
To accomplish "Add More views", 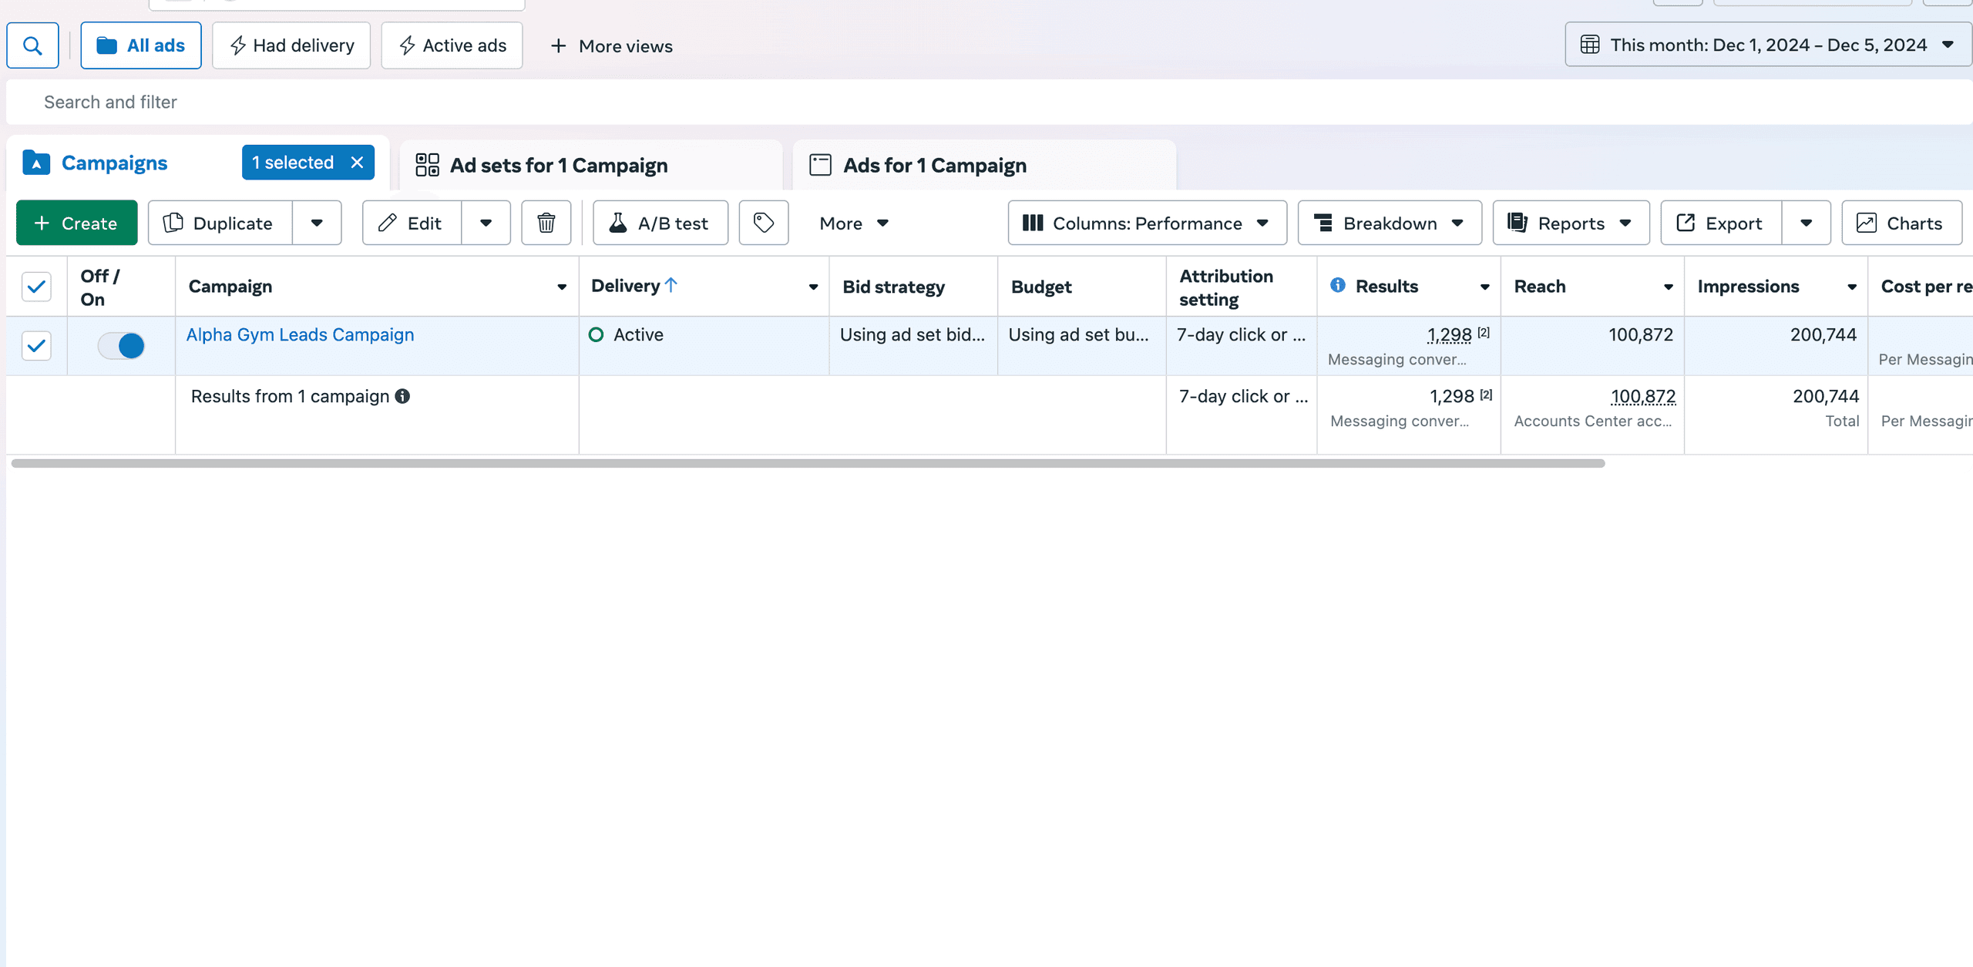I will pyautogui.click(x=611, y=46).
